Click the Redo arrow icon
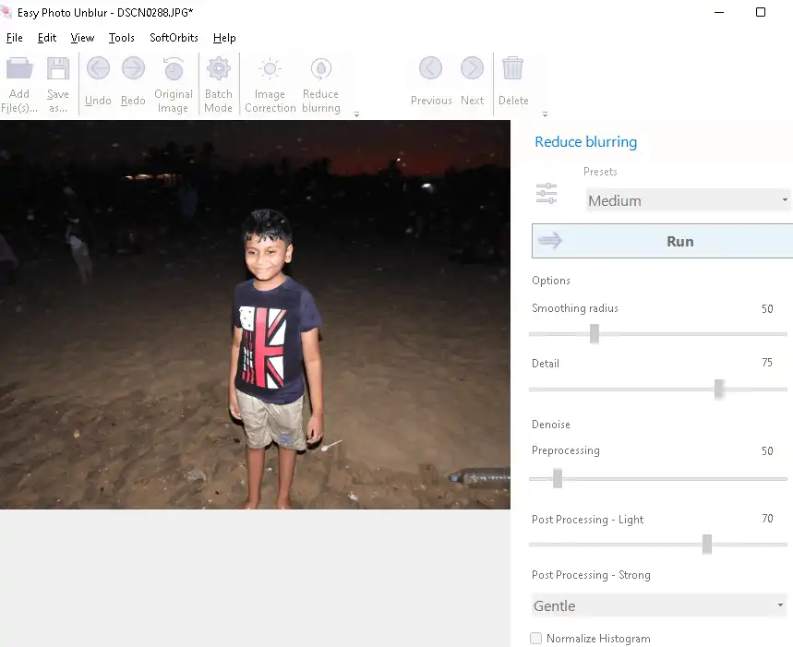 pos(133,69)
